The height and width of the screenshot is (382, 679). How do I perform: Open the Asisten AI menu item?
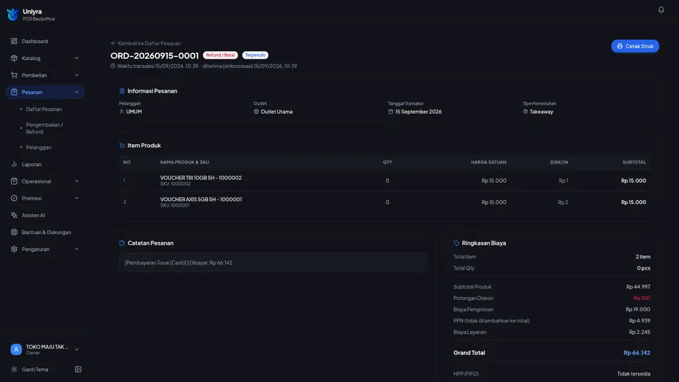coord(45,215)
